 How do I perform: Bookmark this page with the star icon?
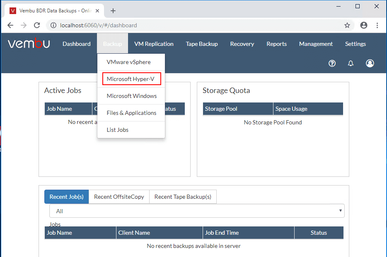tap(347, 25)
